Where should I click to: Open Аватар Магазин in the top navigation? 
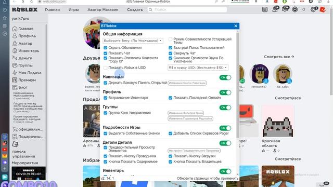(103, 9)
